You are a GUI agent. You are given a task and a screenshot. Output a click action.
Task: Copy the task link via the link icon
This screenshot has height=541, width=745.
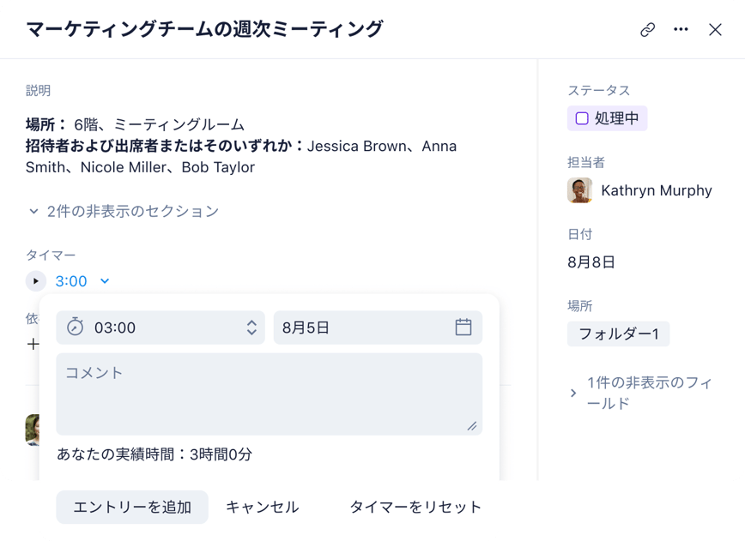click(648, 30)
